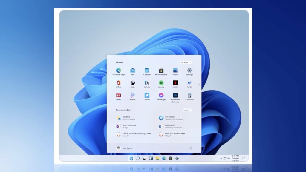Open Document 1 from Recommended
Viewport: 306px width, 172px height.
tap(169, 125)
